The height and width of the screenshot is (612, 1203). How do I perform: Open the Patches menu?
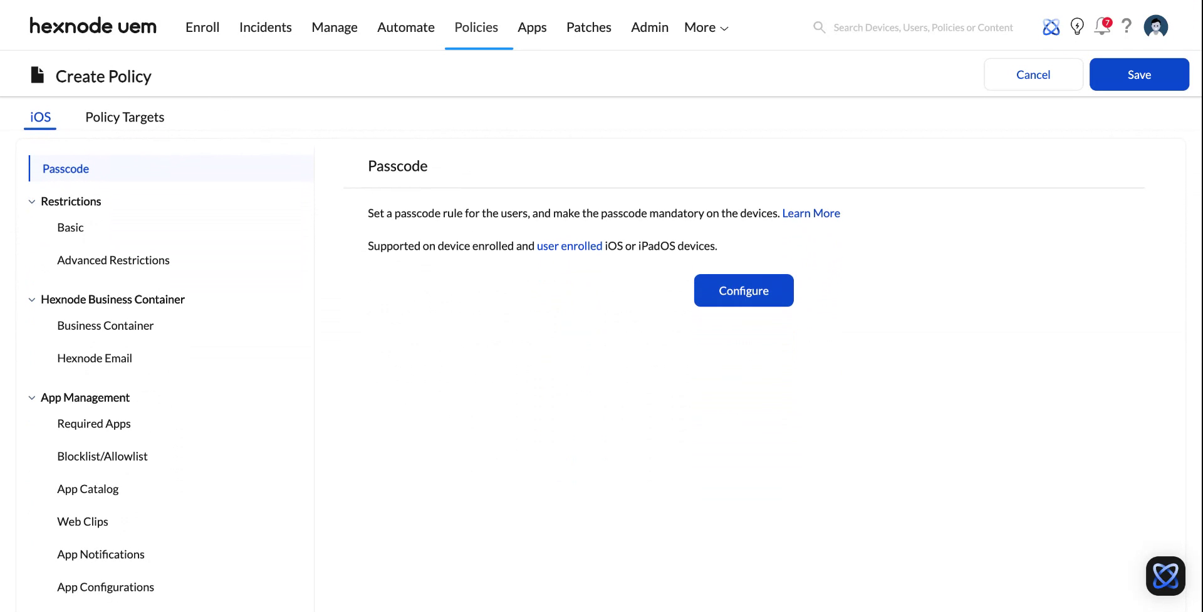[588, 27]
